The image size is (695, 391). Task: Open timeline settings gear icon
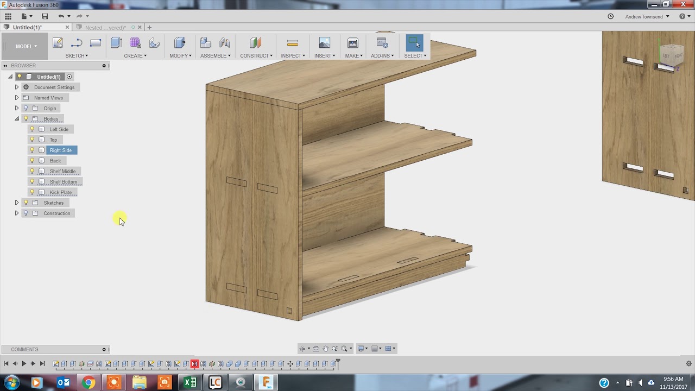coord(689,364)
